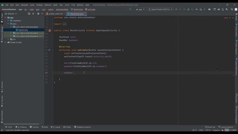The width and height of the screenshot is (238, 134).
Task: Click the CRLF line separator status entry
Action: (x=201, y=130)
